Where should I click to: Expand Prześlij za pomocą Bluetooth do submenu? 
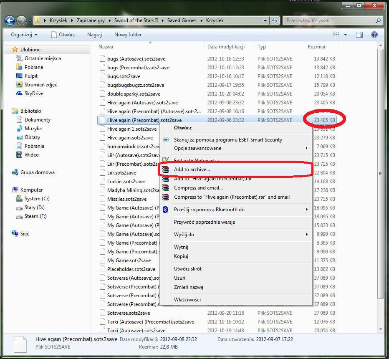tap(307, 210)
